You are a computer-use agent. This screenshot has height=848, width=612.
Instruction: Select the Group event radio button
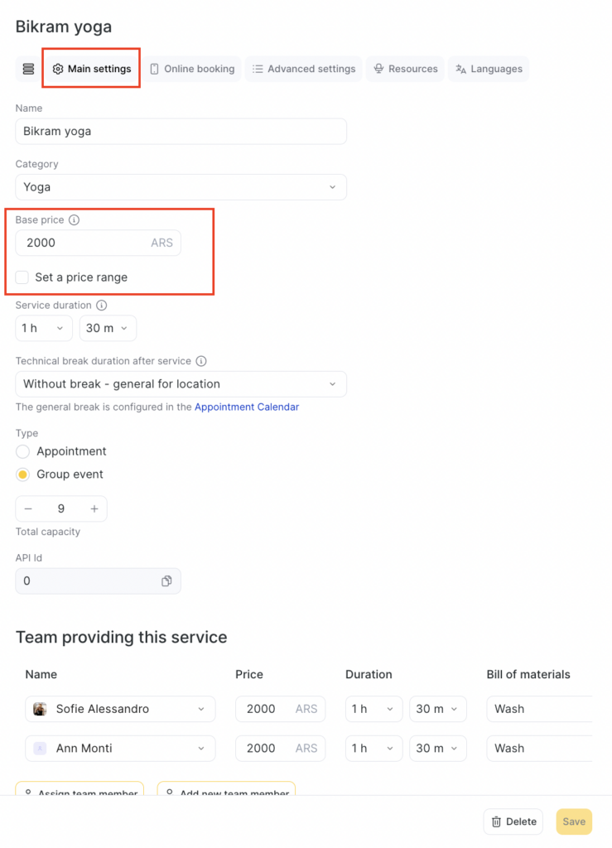tap(23, 475)
